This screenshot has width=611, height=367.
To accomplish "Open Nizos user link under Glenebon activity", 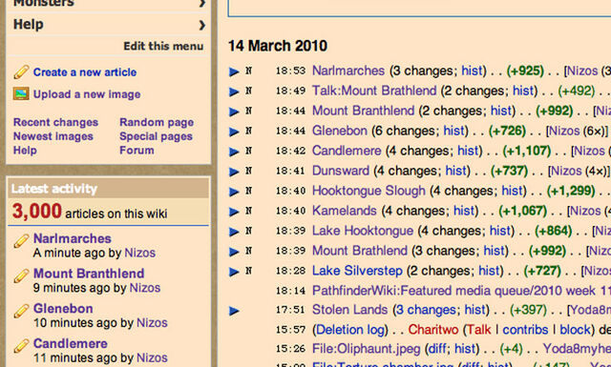I will click(152, 322).
